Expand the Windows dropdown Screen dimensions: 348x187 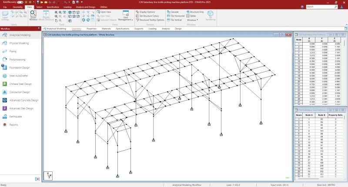coord(192,20)
